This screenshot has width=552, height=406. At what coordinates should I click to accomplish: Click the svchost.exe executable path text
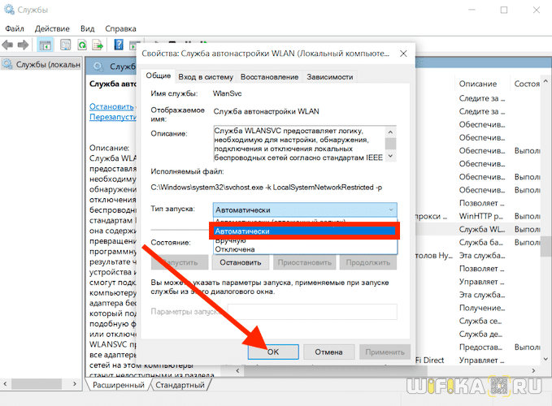(x=266, y=188)
